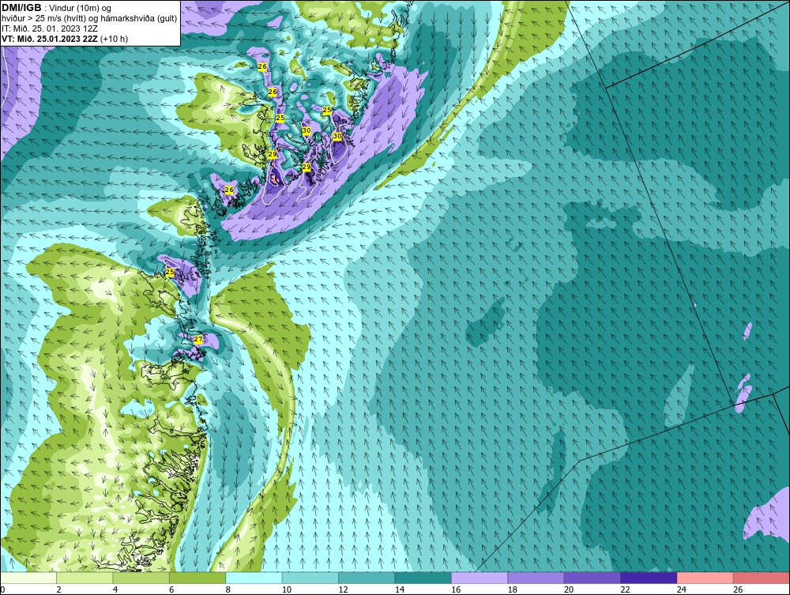Pick the 10–12 m/s light teal legend swatch
The height and width of the screenshot is (595, 790).
pos(310,578)
